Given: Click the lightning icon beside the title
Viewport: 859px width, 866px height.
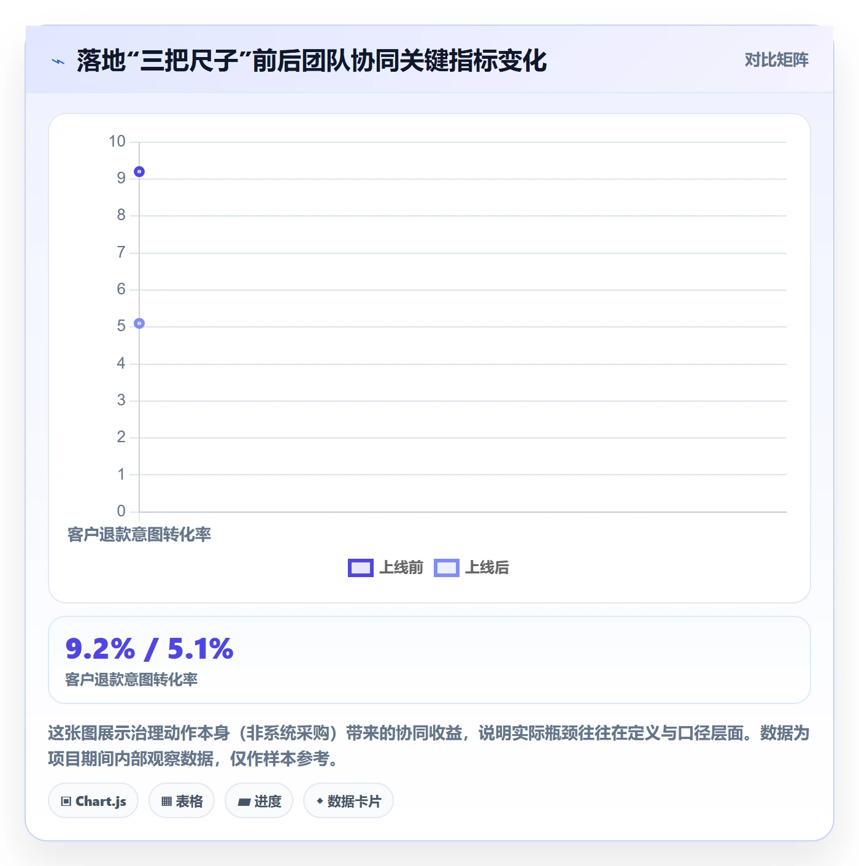Looking at the screenshot, I should tap(58, 61).
